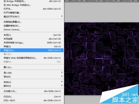This screenshot has width=139, height=104.
Task: Choose 打印(P)... menu item
Action: coord(32,97)
